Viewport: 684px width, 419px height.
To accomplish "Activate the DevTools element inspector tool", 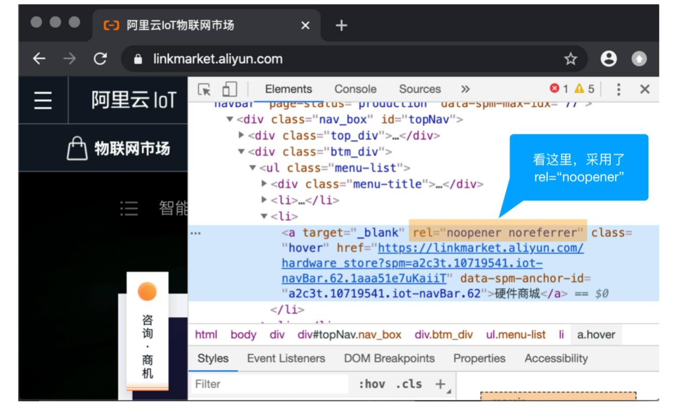I will point(205,89).
